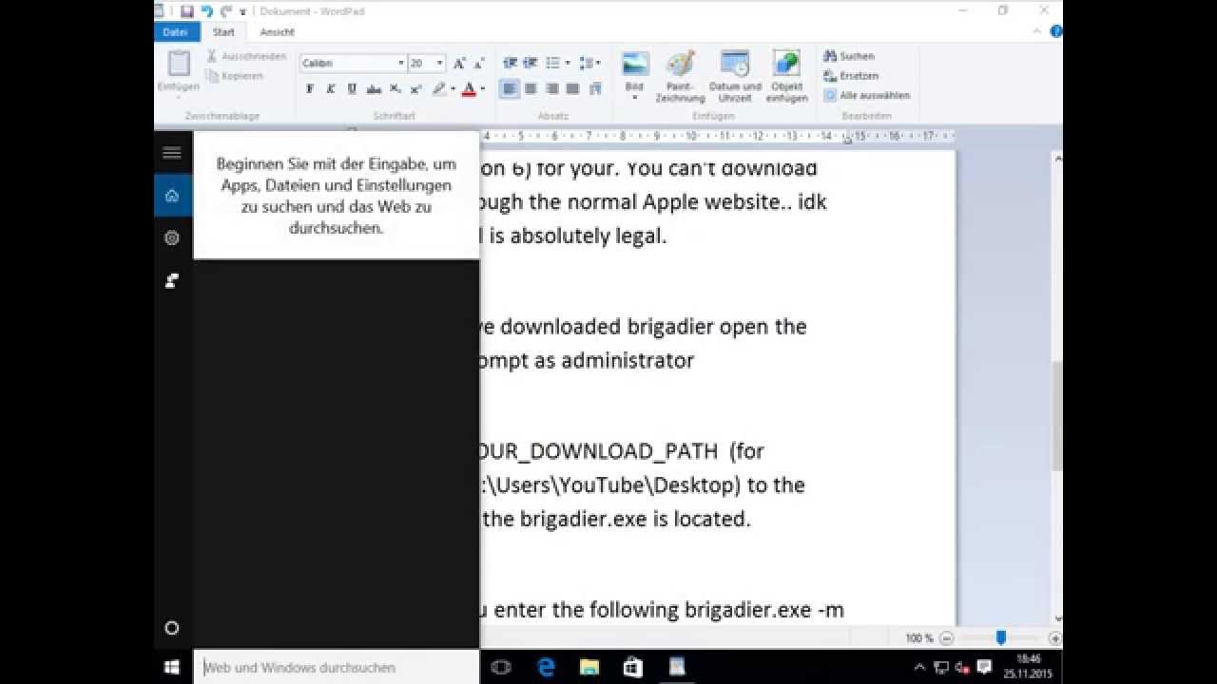
Task: Insert Datum und Uhrzeit
Action: (735, 77)
